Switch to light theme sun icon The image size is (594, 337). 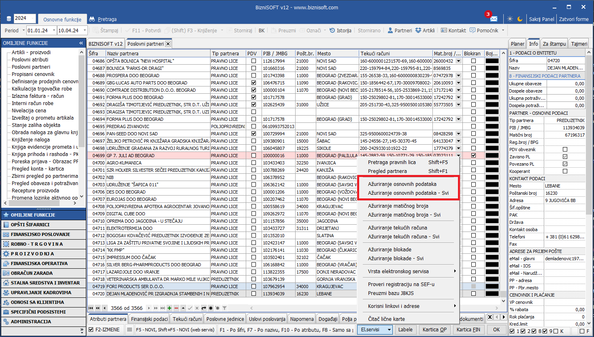[x=510, y=19]
